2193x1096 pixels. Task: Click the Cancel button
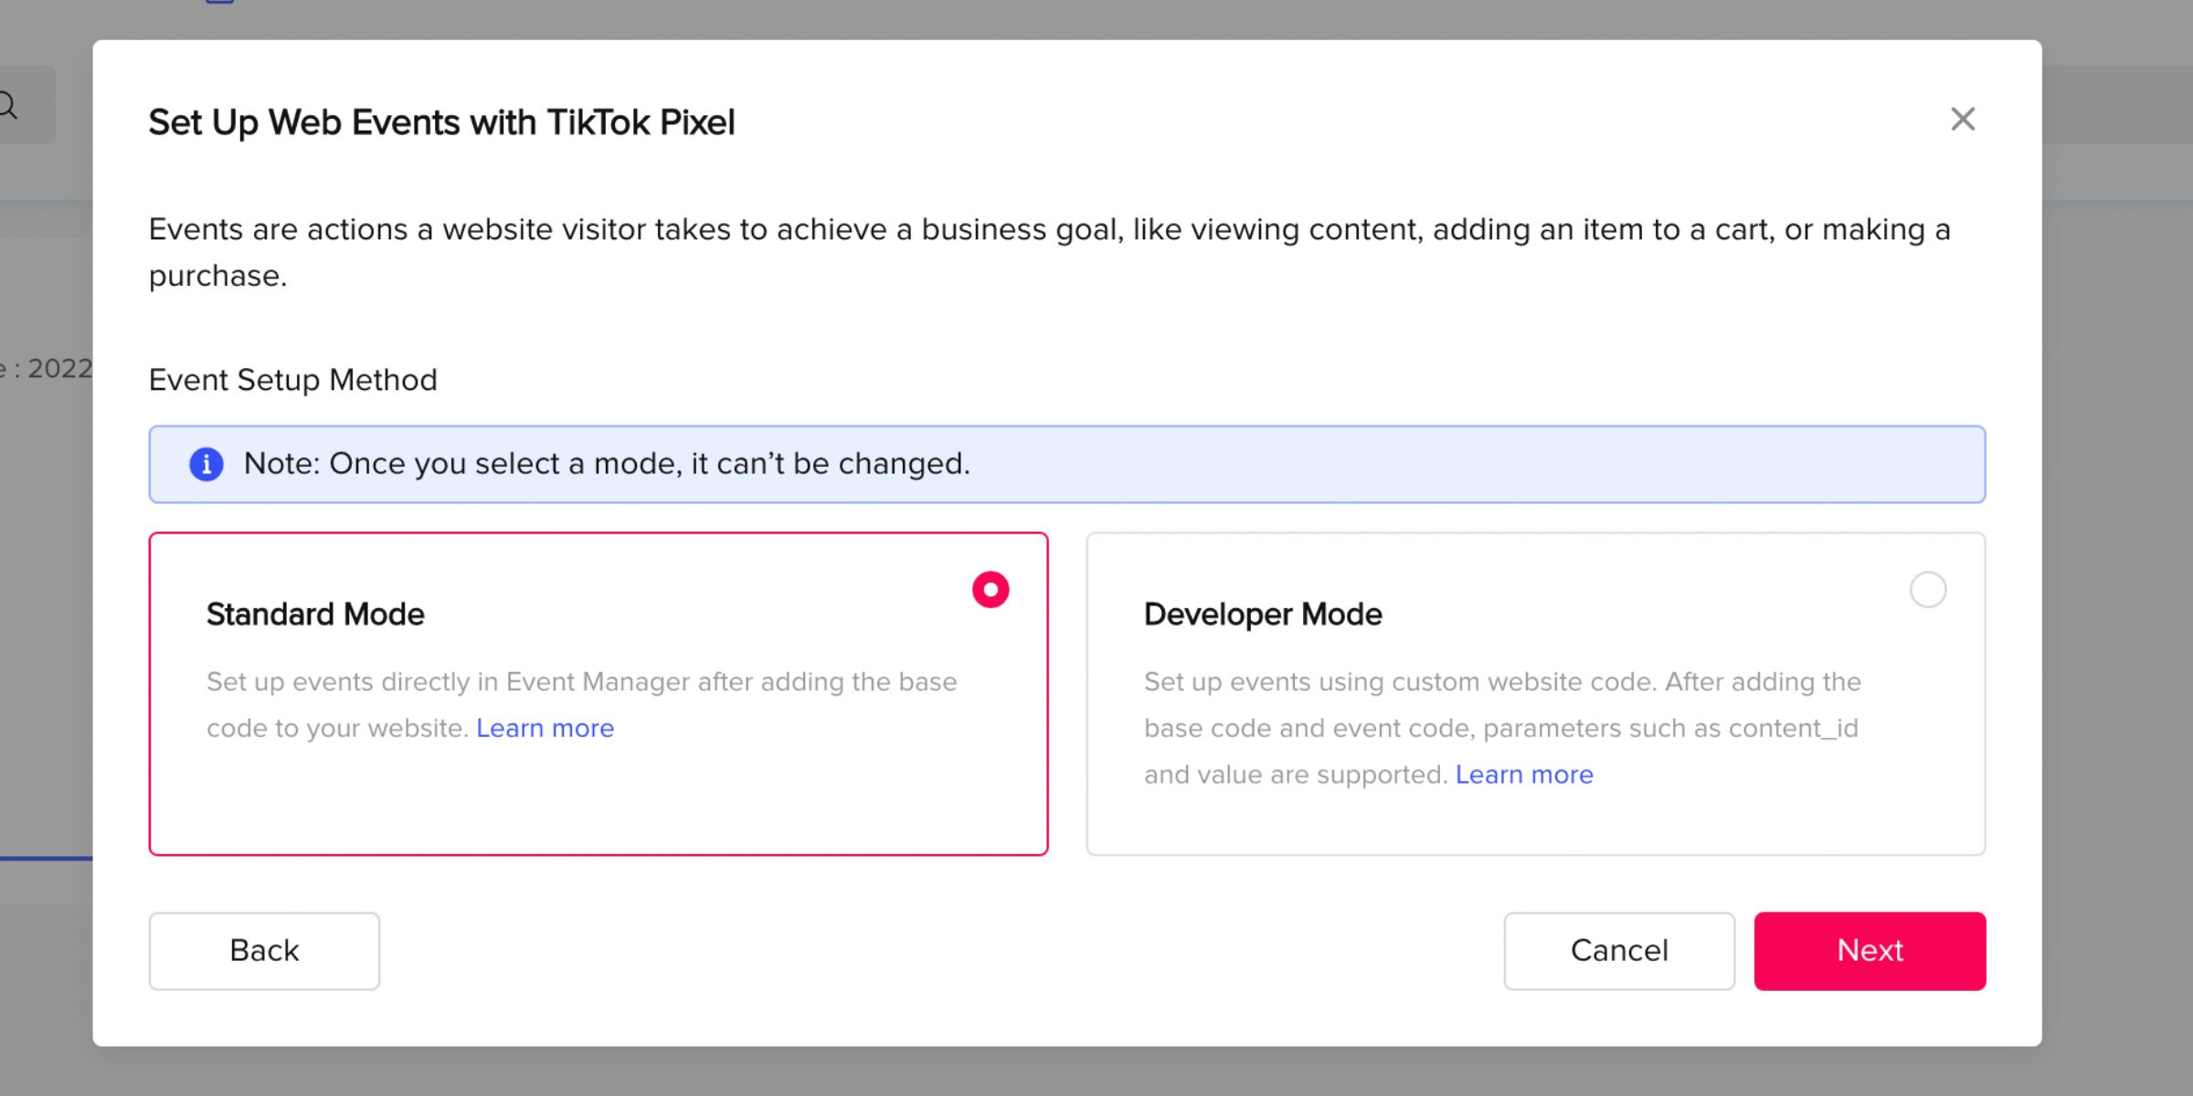click(x=1619, y=951)
